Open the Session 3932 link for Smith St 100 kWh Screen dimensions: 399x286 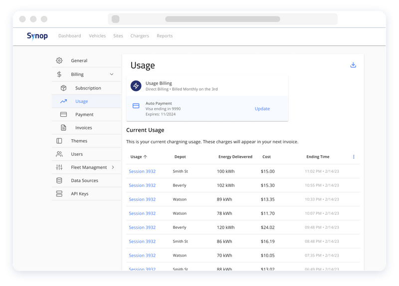(142, 172)
